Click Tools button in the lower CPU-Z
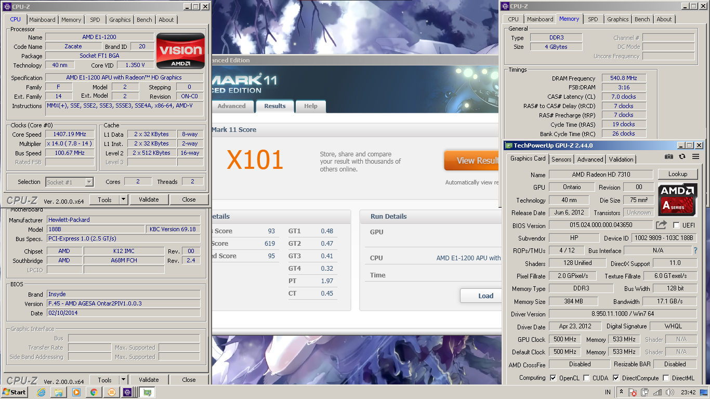The width and height of the screenshot is (710, 399). pyautogui.click(x=104, y=380)
